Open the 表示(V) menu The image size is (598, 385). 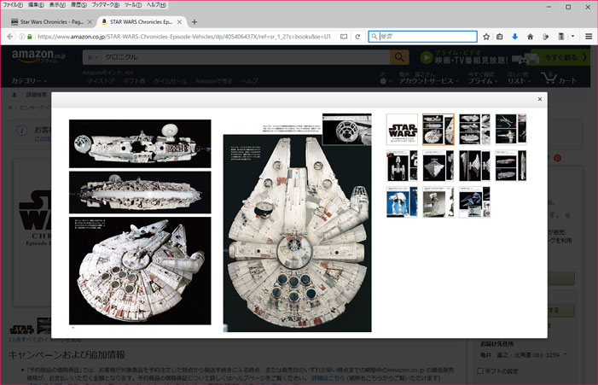tap(57, 5)
